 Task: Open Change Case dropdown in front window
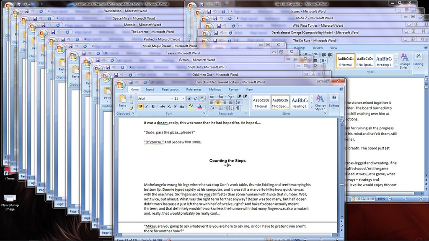pos(183,106)
